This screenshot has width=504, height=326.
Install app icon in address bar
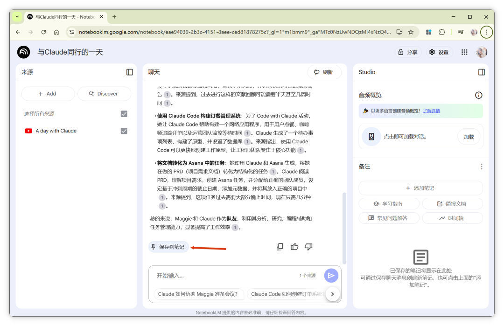399,32
